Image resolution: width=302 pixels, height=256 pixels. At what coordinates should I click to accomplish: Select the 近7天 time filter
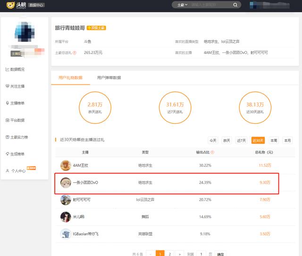click(241, 140)
